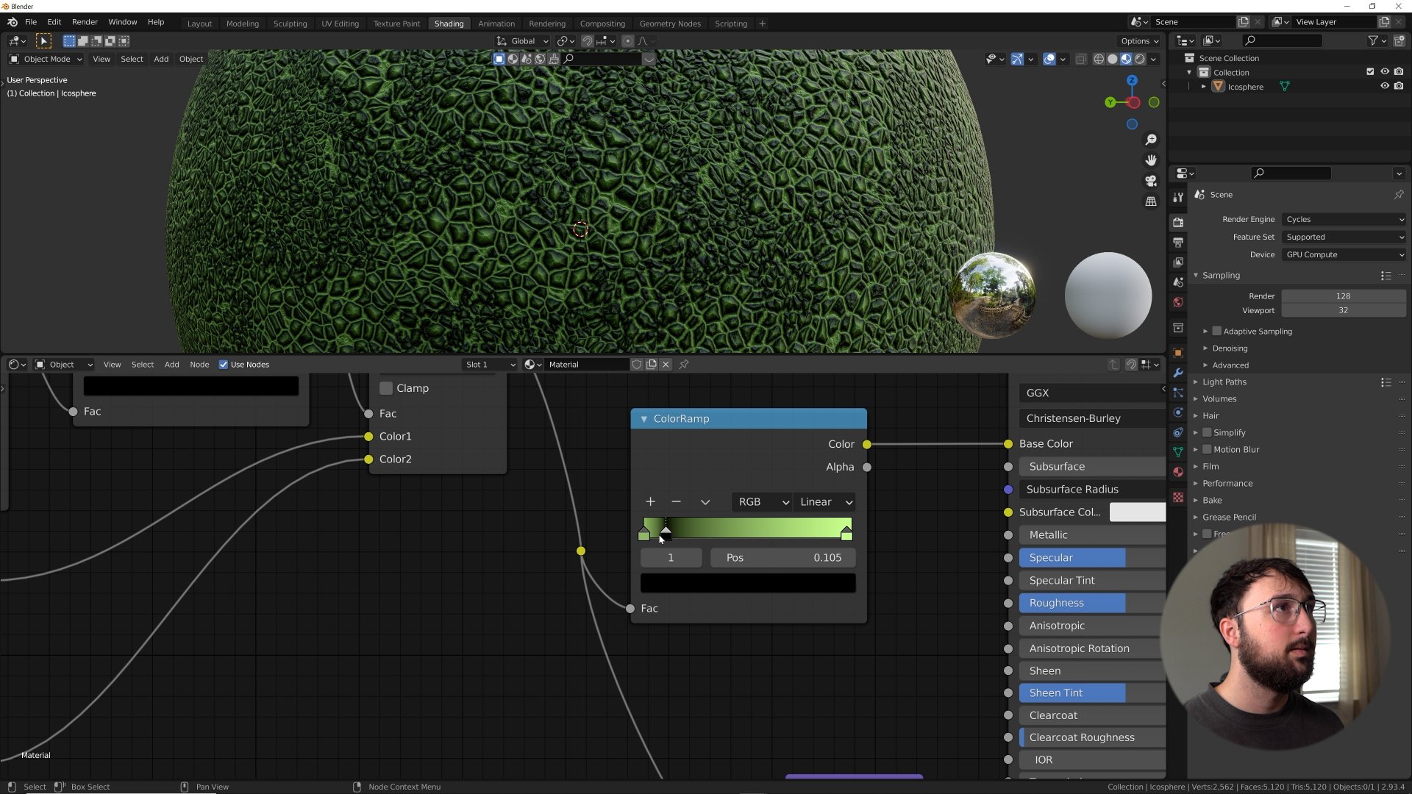Toggle camera view icon in viewport
Image resolution: width=1412 pixels, height=794 pixels.
coord(1151,181)
